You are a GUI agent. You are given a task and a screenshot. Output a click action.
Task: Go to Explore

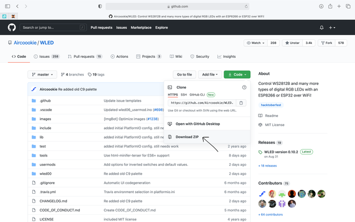click(161, 27)
